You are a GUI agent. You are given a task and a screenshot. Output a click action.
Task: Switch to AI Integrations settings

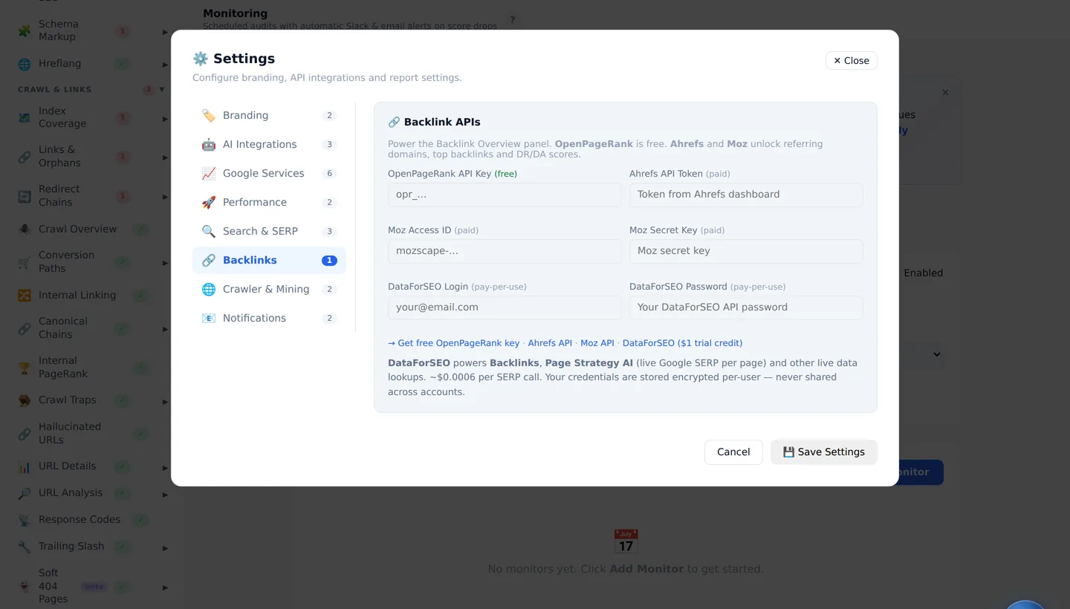click(x=269, y=144)
